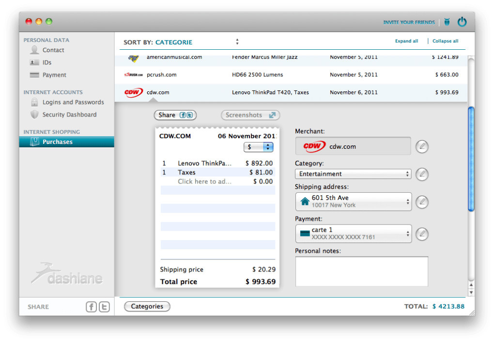
Task: Select IDs in Personal Data
Action: click(47, 62)
